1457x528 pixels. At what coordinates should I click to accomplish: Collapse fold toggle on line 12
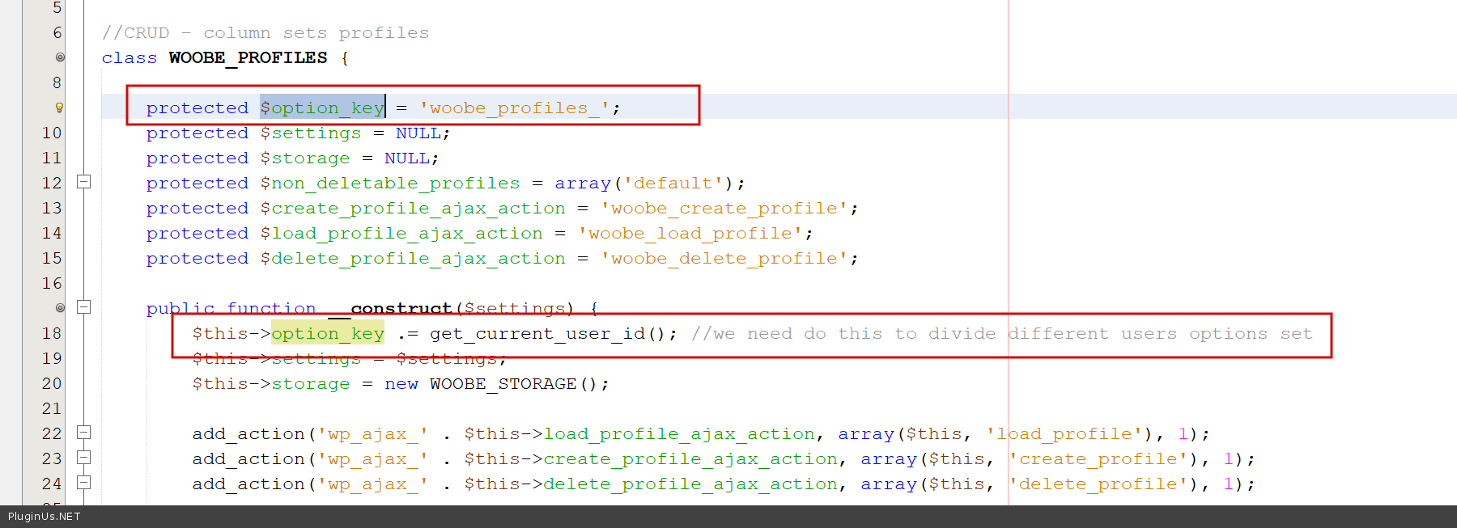pos(83,182)
